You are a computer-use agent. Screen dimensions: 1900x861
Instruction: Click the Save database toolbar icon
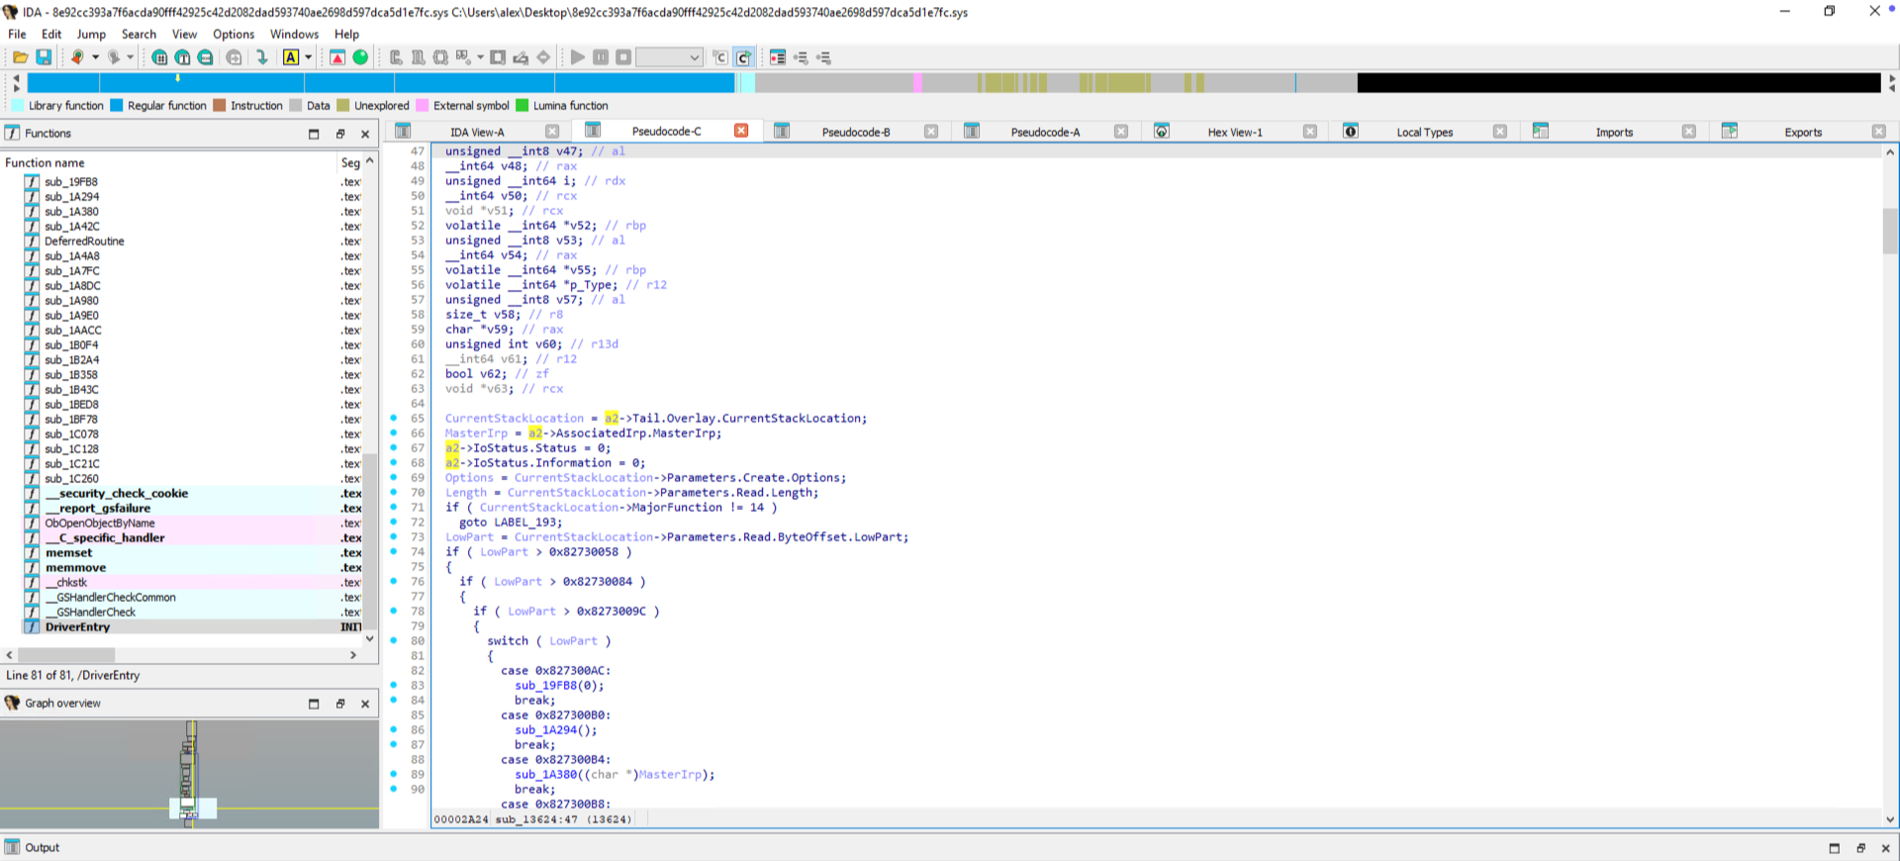44,57
